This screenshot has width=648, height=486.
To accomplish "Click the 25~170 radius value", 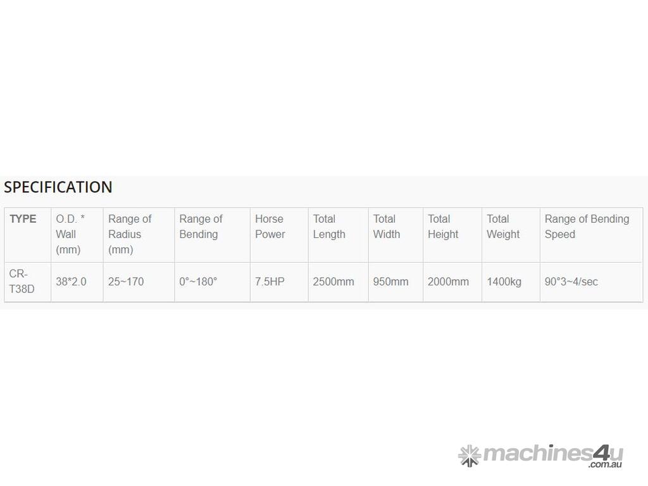I will tap(126, 282).
